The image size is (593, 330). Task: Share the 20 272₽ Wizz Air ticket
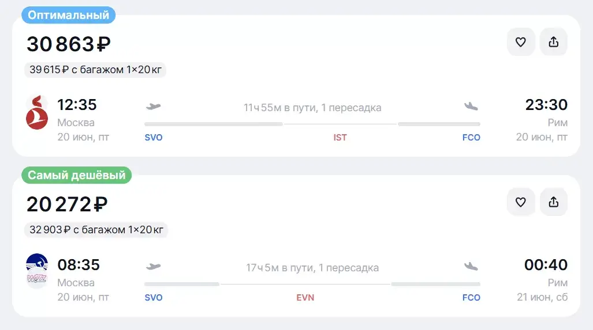click(x=554, y=202)
